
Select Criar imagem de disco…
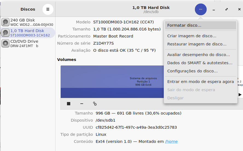click(x=201, y=36)
